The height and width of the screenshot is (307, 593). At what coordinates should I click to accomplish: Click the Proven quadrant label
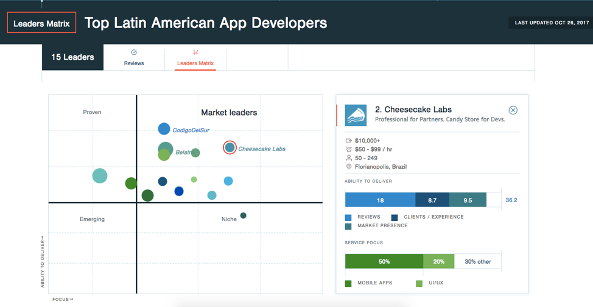click(92, 112)
